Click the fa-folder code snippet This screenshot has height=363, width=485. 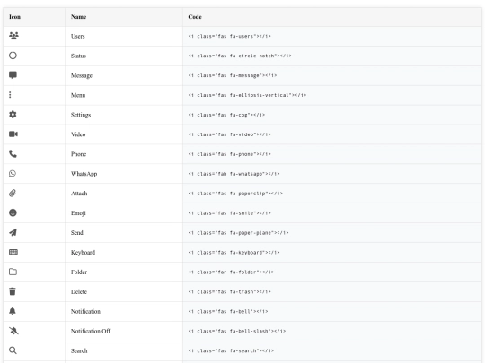coord(231,272)
